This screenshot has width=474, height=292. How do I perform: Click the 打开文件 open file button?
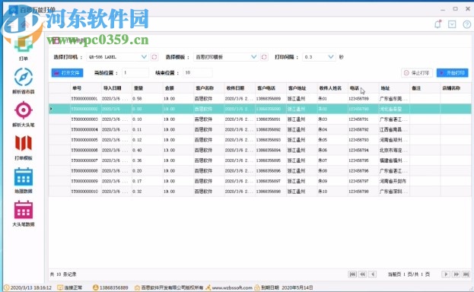click(x=67, y=73)
